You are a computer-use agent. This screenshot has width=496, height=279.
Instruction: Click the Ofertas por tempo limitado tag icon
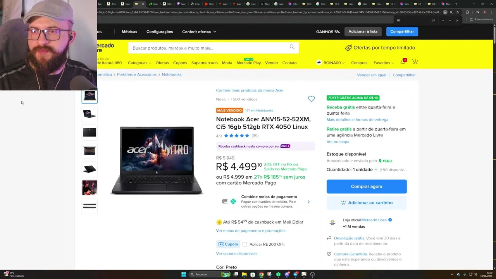coord(348,48)
